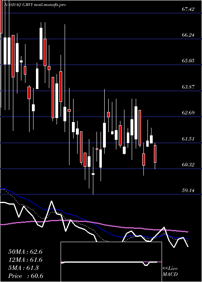202x282 pixels.
Task: Click inside the MACD inset chart box
Action: tap(111, 262)
